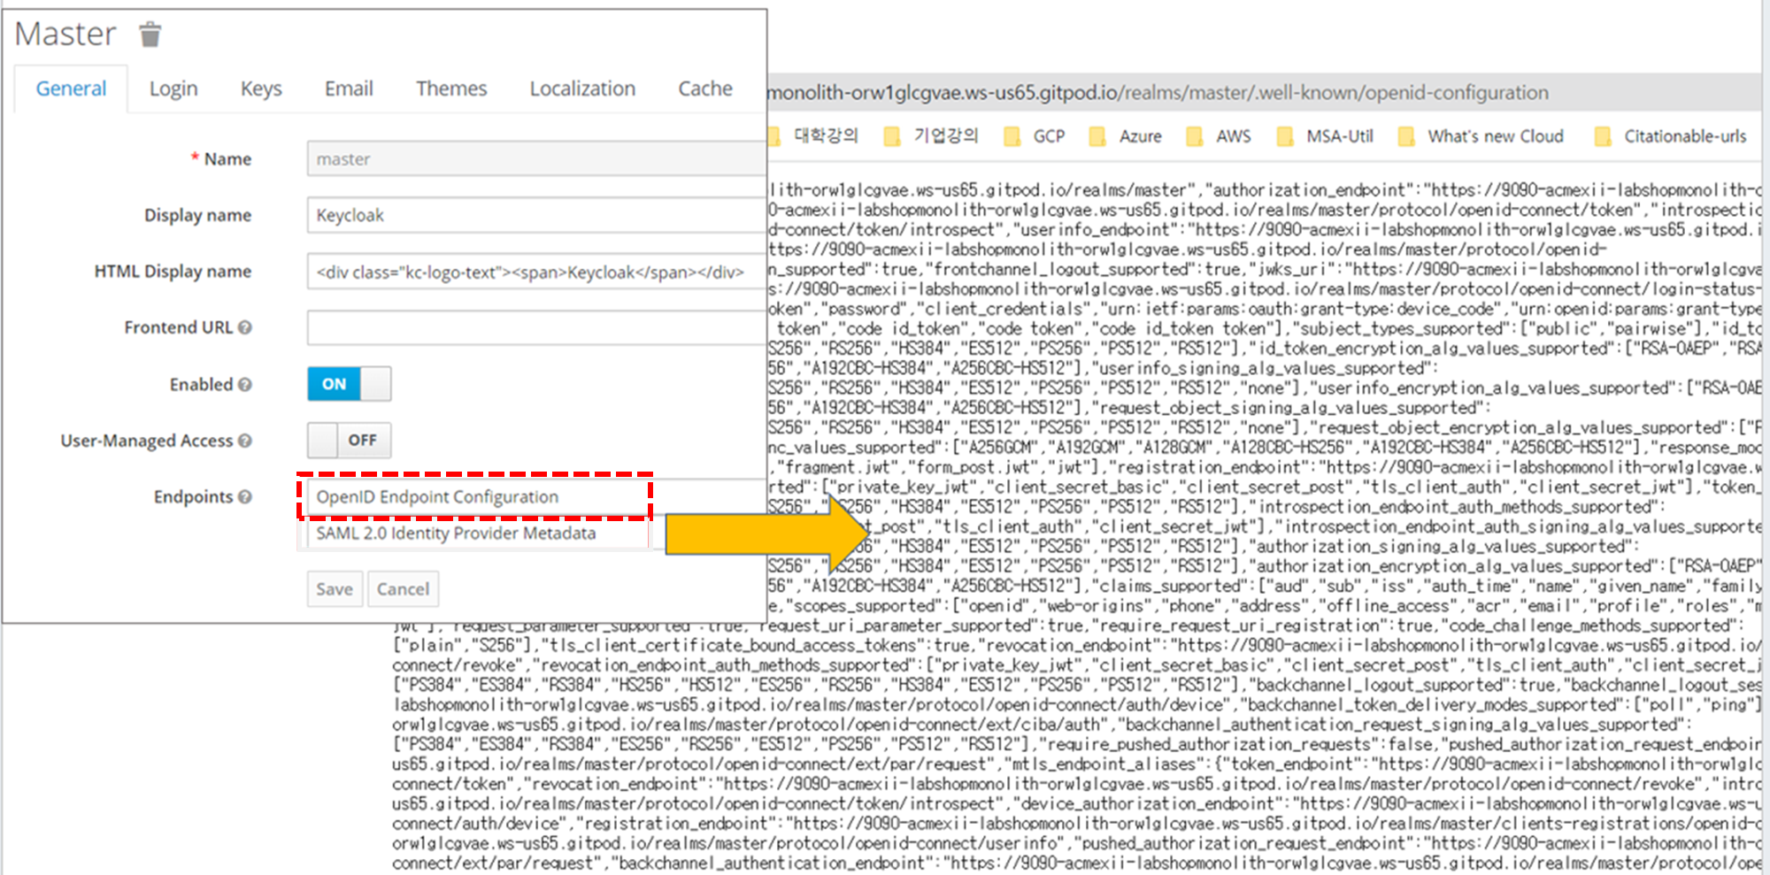Open the Azure bookmark folder
The width and height of the screenshot is (1770, 875).
pyautogui.click(x=1126, y=136)
